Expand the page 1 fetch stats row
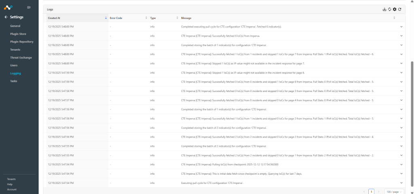 [x=401, y=155]
